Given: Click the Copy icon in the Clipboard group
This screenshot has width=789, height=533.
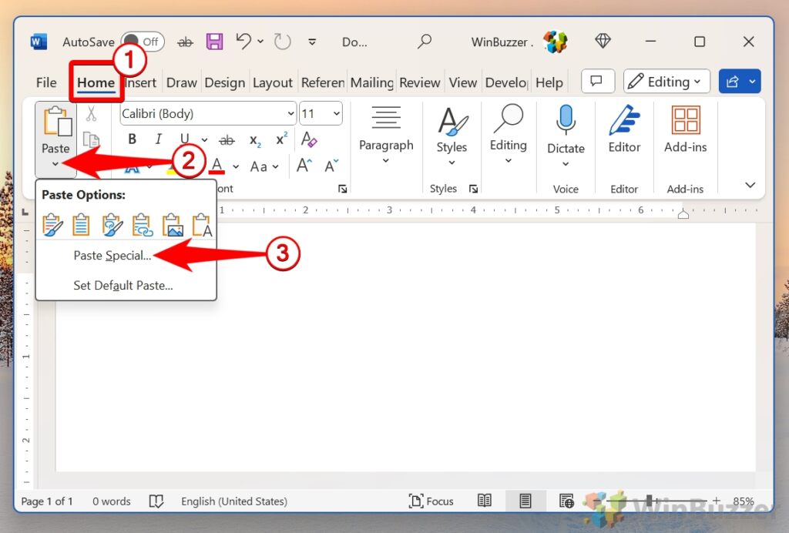Looking at the screenshot, I should coord(92,139).
